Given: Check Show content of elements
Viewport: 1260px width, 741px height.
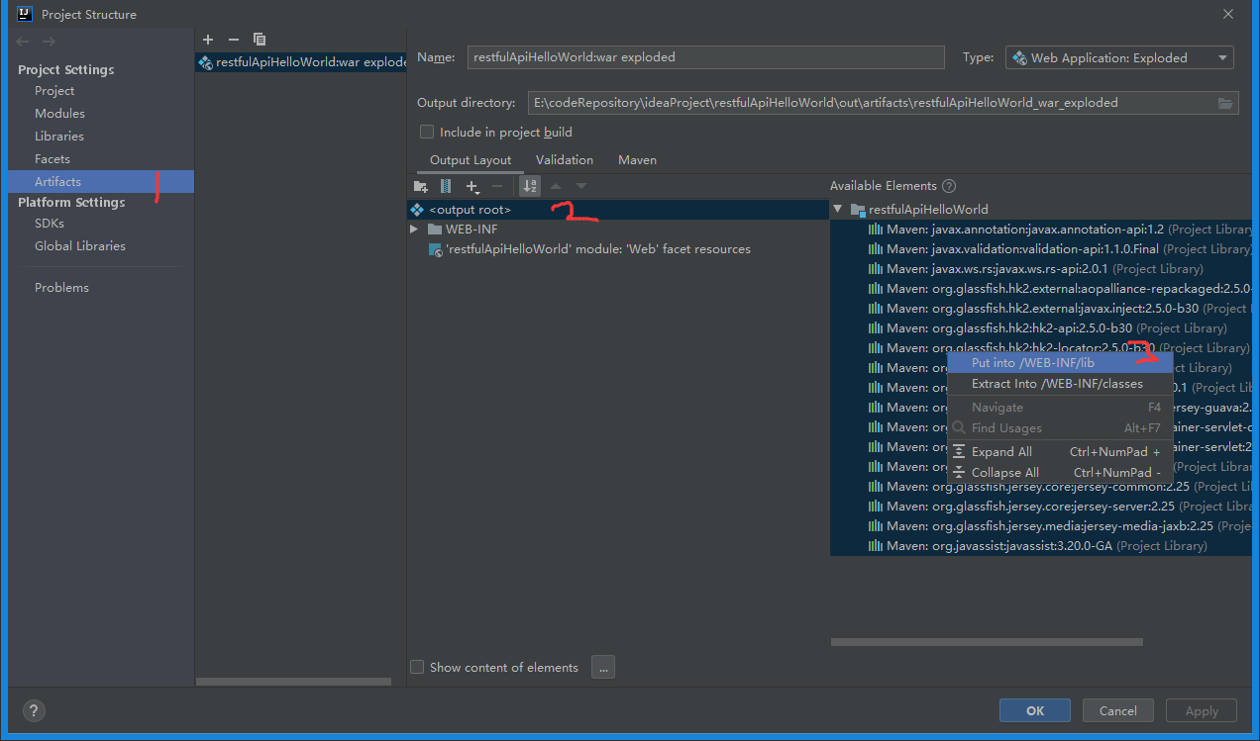Looking at the screenshot, I should (x=417, y=667).
